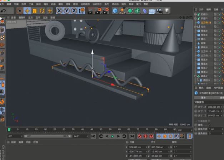Screen dimensions: 224x160
Task: Add a Light bulb object
Action: [167, 11]
